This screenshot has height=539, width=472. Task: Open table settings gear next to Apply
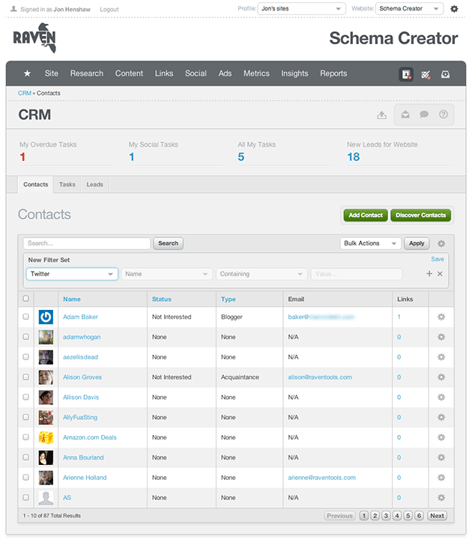[x=441, y=243]
